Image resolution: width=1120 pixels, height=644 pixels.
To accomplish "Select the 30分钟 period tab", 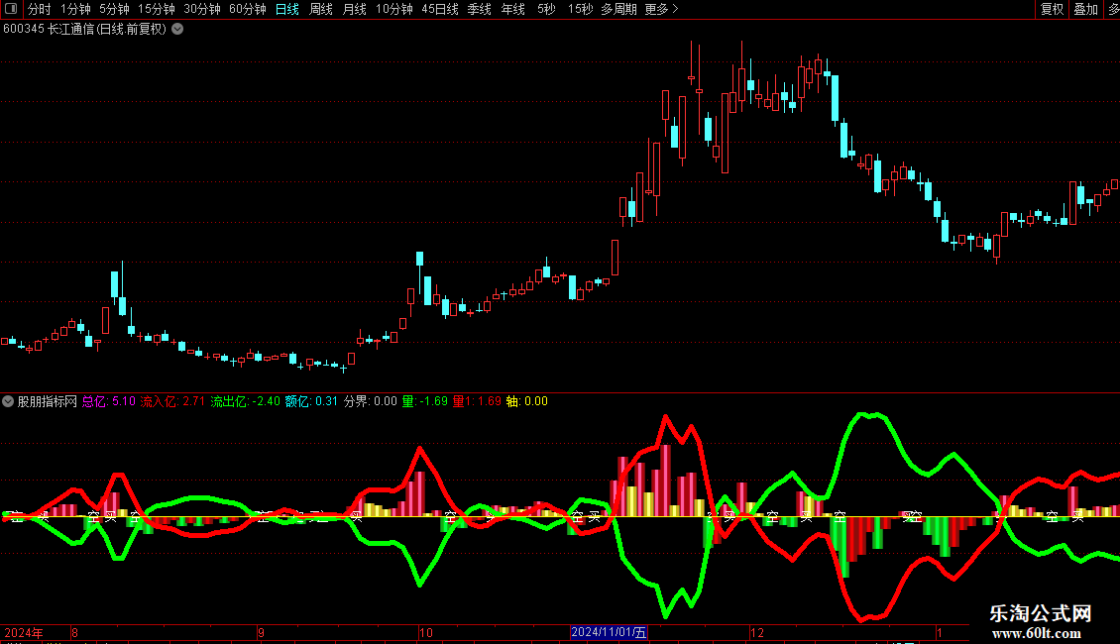I will pyautogui.click(x=201, y=9).
